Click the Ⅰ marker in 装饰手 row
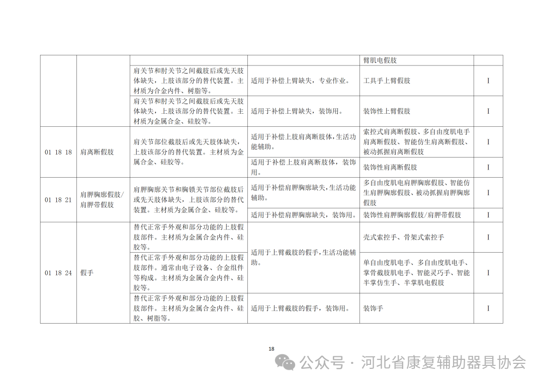Screen dimensions: 543x384 487,308
